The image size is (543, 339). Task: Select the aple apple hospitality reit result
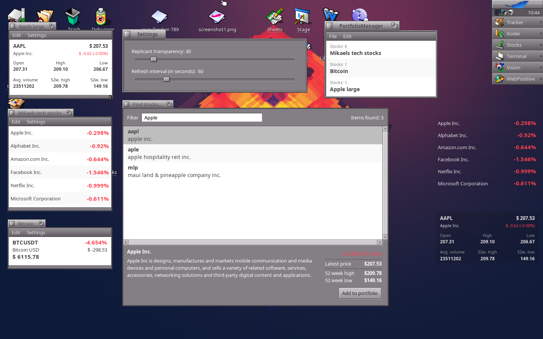[x=253, y=153]
